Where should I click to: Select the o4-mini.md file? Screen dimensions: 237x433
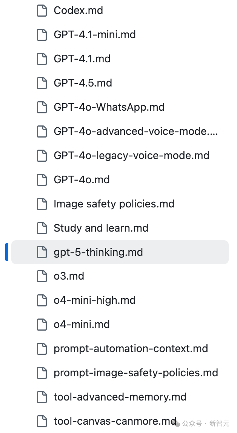pos(82,325)
